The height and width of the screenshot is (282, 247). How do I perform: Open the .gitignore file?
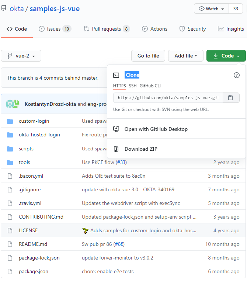point(30,189)
